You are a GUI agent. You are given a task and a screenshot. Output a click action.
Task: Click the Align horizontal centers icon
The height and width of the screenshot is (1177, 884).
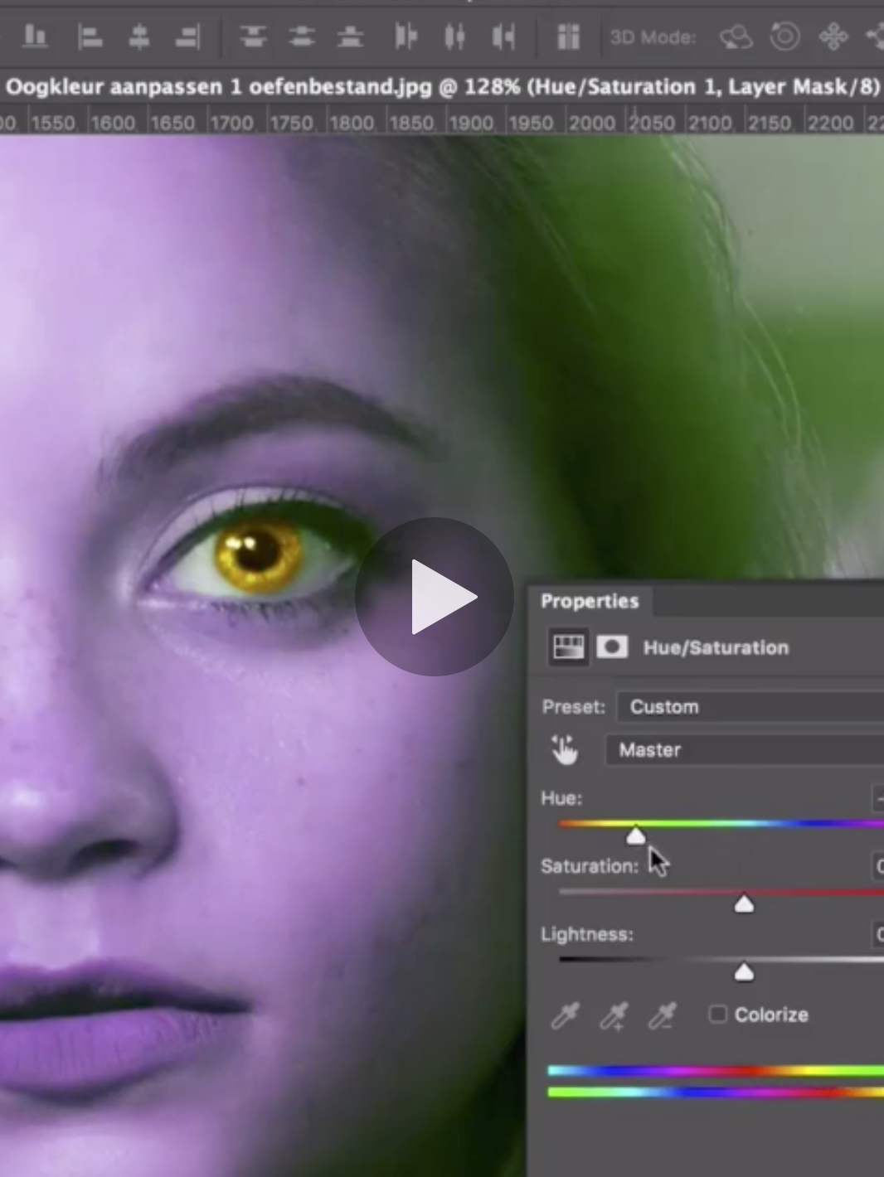138,36
